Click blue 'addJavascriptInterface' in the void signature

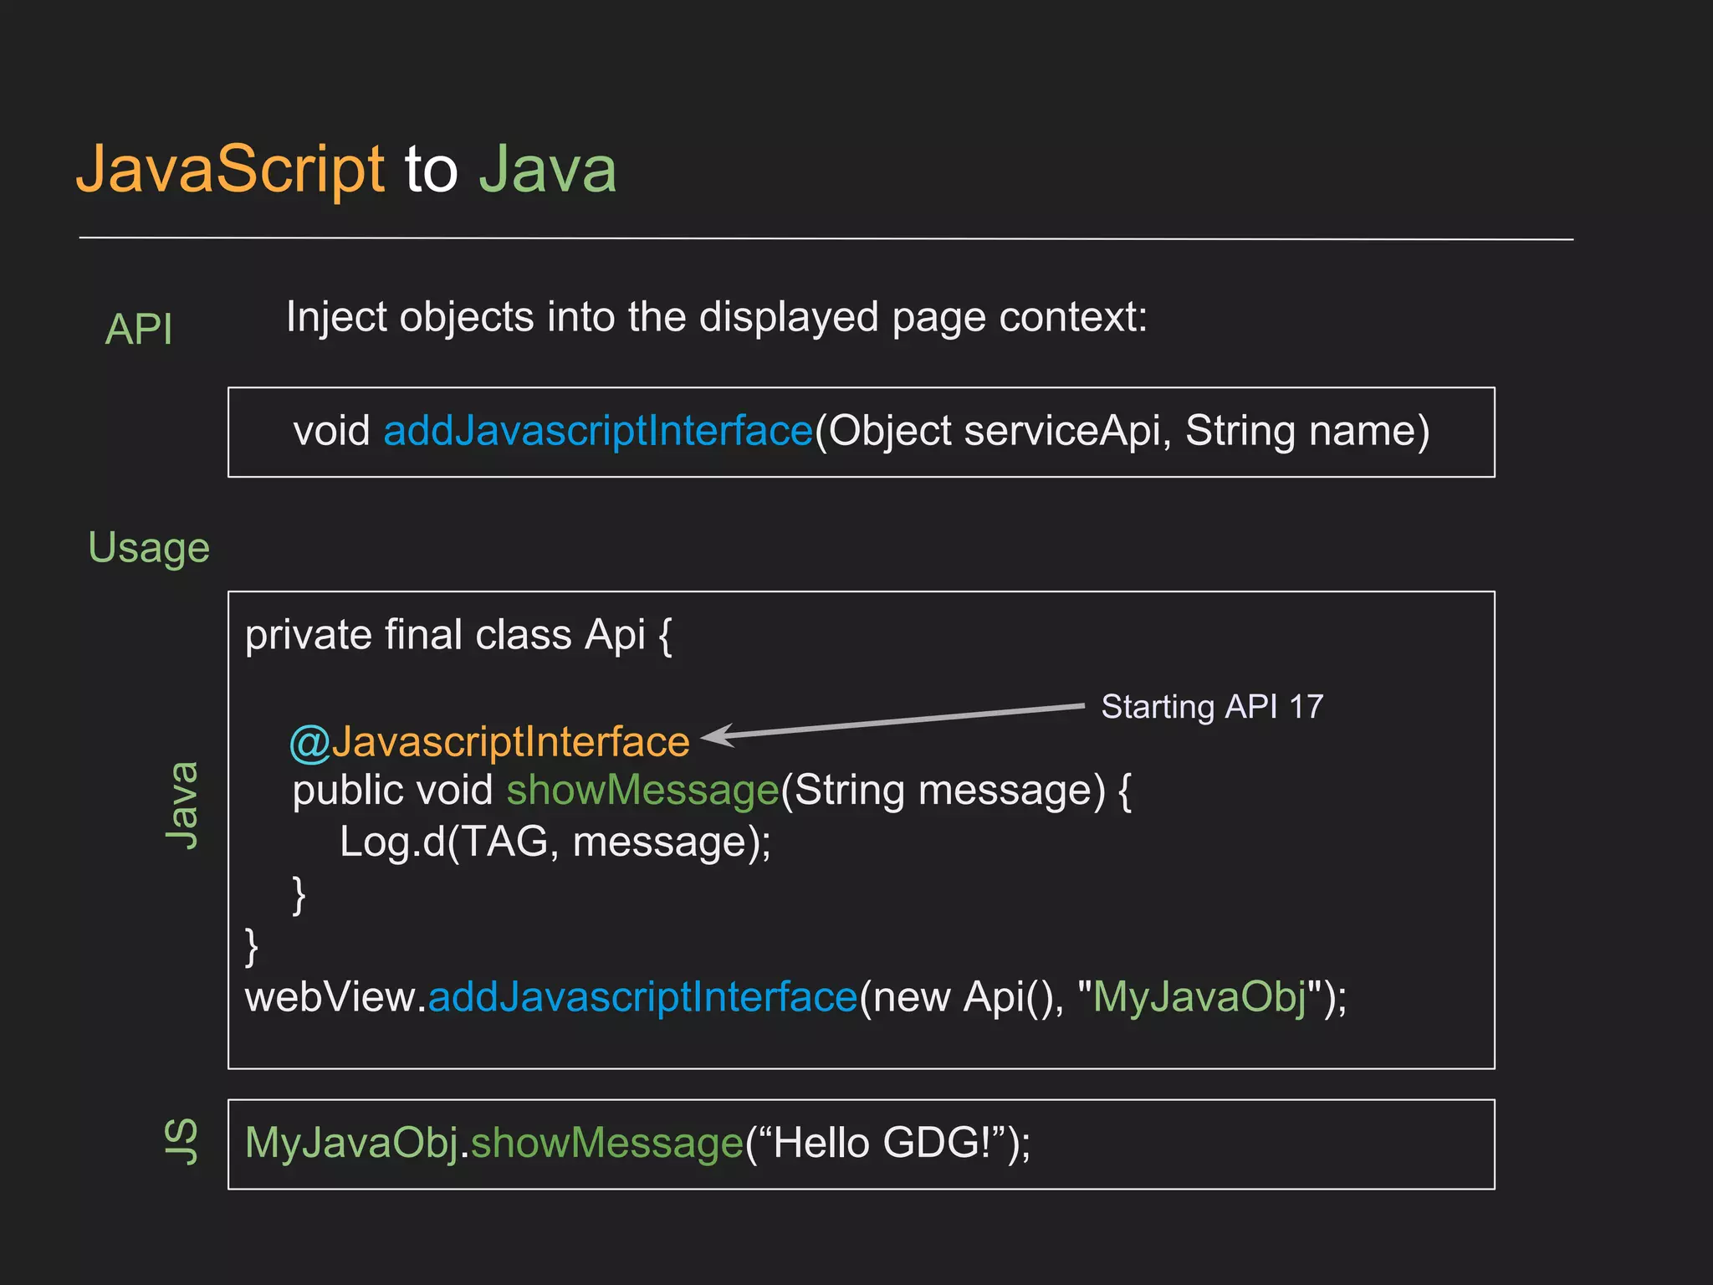pos(598,432)
